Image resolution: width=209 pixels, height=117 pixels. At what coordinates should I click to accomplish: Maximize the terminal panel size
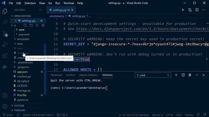point(197,75)
